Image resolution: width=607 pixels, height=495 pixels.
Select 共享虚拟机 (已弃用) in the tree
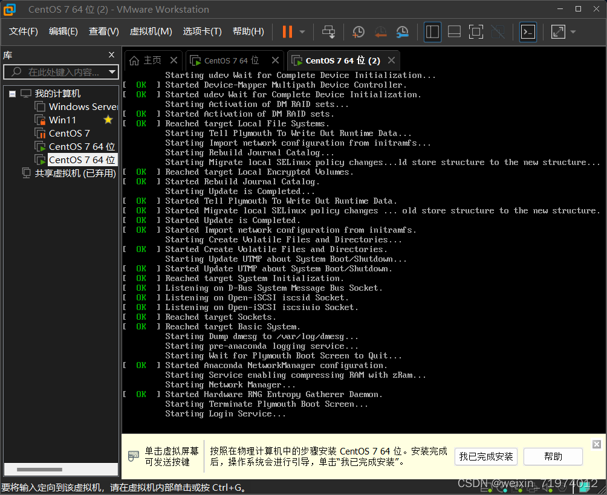tap(75, 173)
